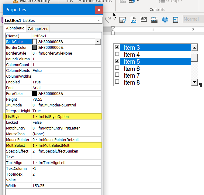Select the IMEMode property row
The width and height of the screenshot is (204, 195).
[53, 105]
